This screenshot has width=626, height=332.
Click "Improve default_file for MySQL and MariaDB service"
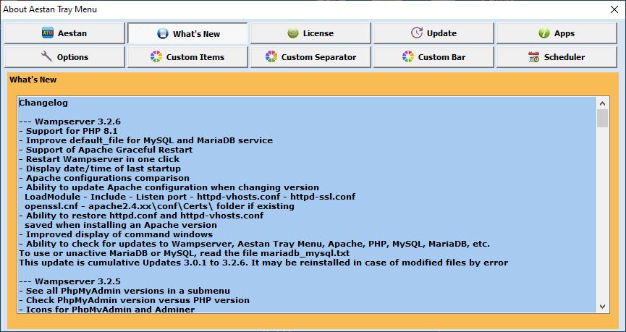146,140
